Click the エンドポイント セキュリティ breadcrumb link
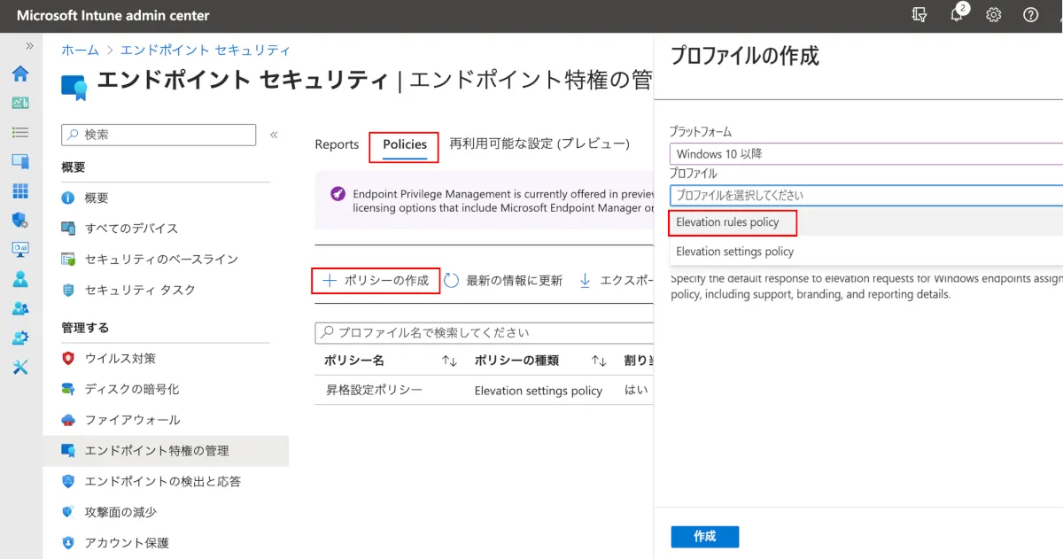This screenshot has width=1063, height=559. [205, 50]
